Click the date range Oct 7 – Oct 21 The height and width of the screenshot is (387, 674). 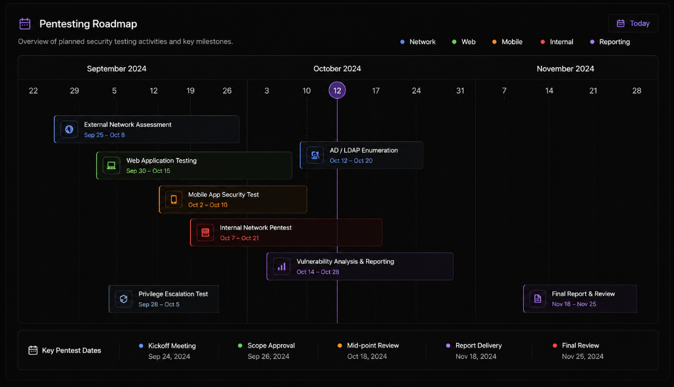tap(240, 238)
